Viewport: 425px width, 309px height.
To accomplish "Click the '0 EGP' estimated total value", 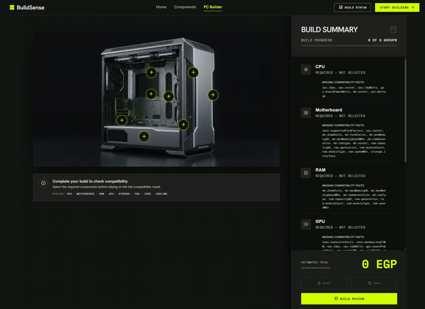I will point(379,264).
